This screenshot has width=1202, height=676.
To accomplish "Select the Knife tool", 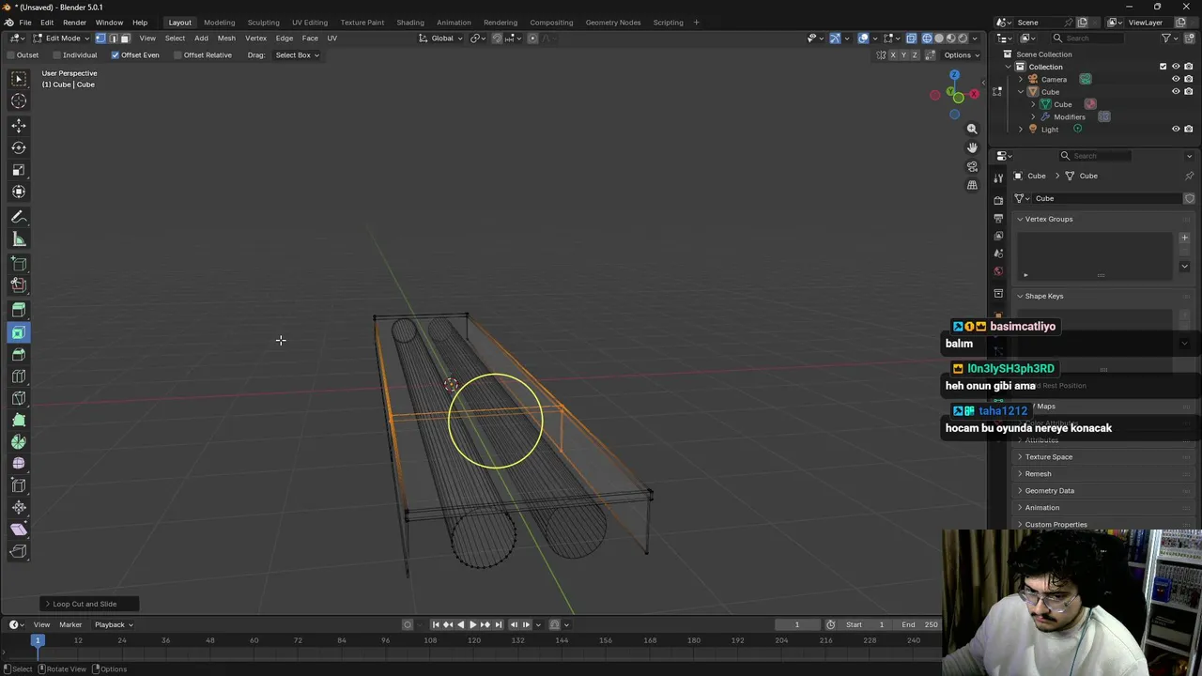I will pyautogui.click(x=19, y=398).
